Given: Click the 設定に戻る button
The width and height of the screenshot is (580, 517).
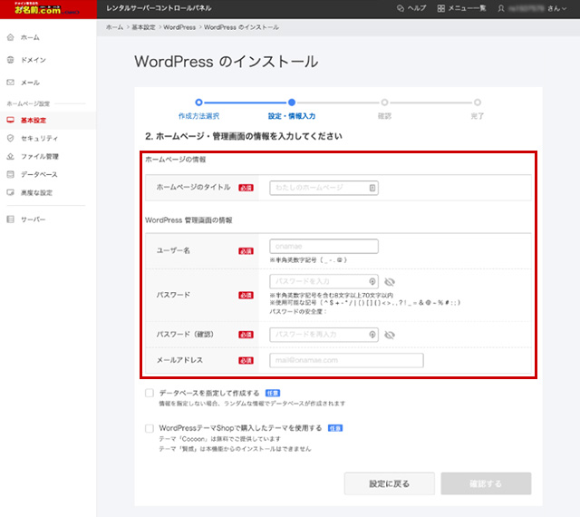Looking at the screenshot, I should pyautogui.click(x=389, y=483).
